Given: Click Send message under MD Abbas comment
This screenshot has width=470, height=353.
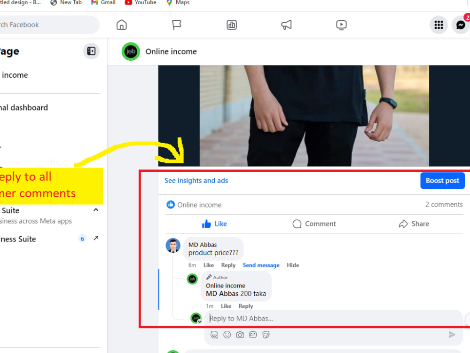Looking at the screenshot, I should click(261, 265).
